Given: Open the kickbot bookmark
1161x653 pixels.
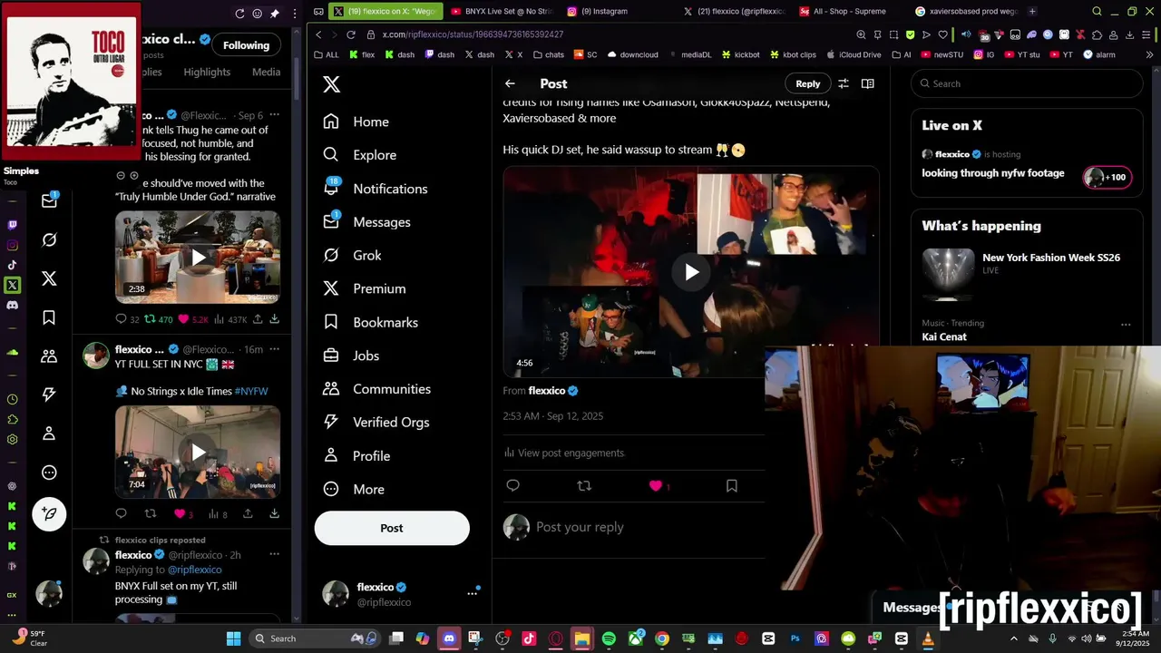Looking at the screenshot, I should pos(740,54).
